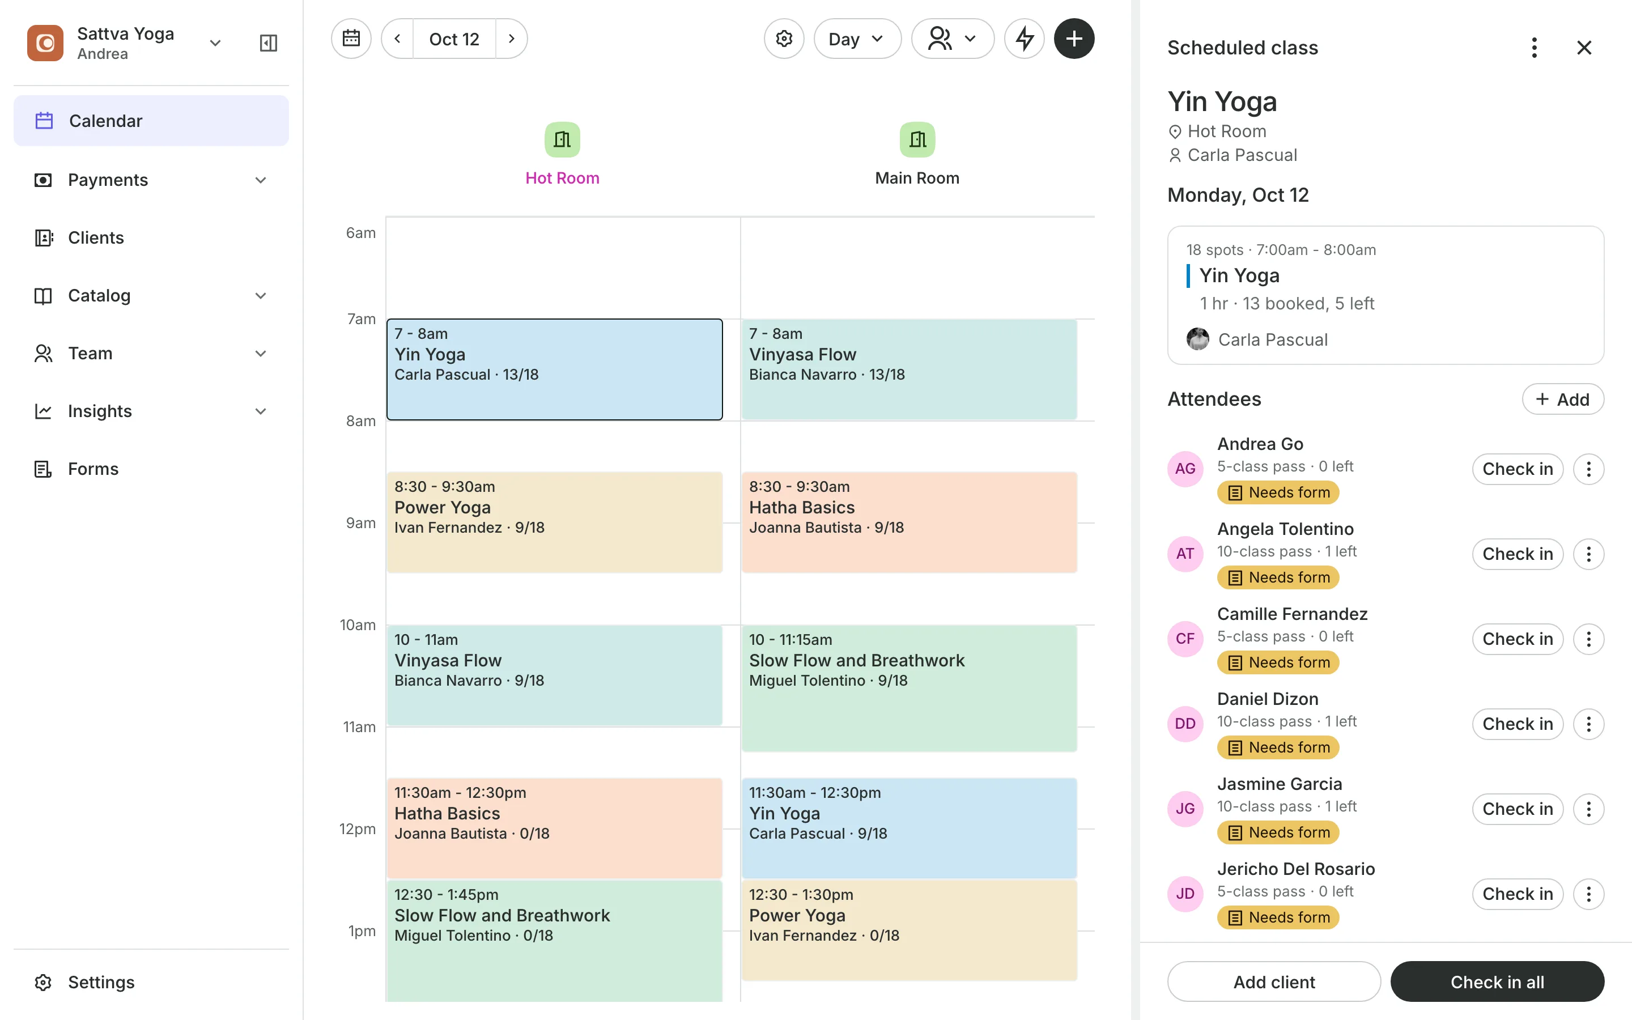Collapse the sidebar panel icon
This screenshot has width=1632, height=1020.
pos(269,43)
